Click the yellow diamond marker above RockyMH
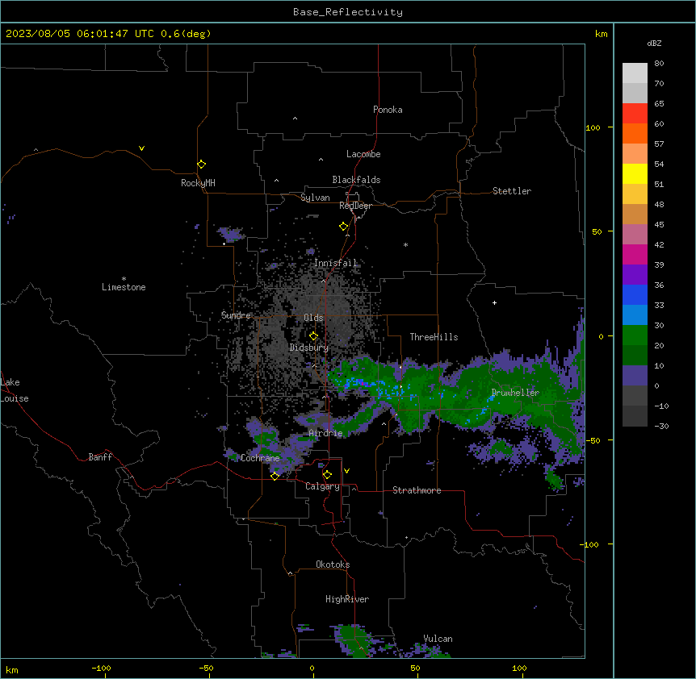 [x=202, y=165]
